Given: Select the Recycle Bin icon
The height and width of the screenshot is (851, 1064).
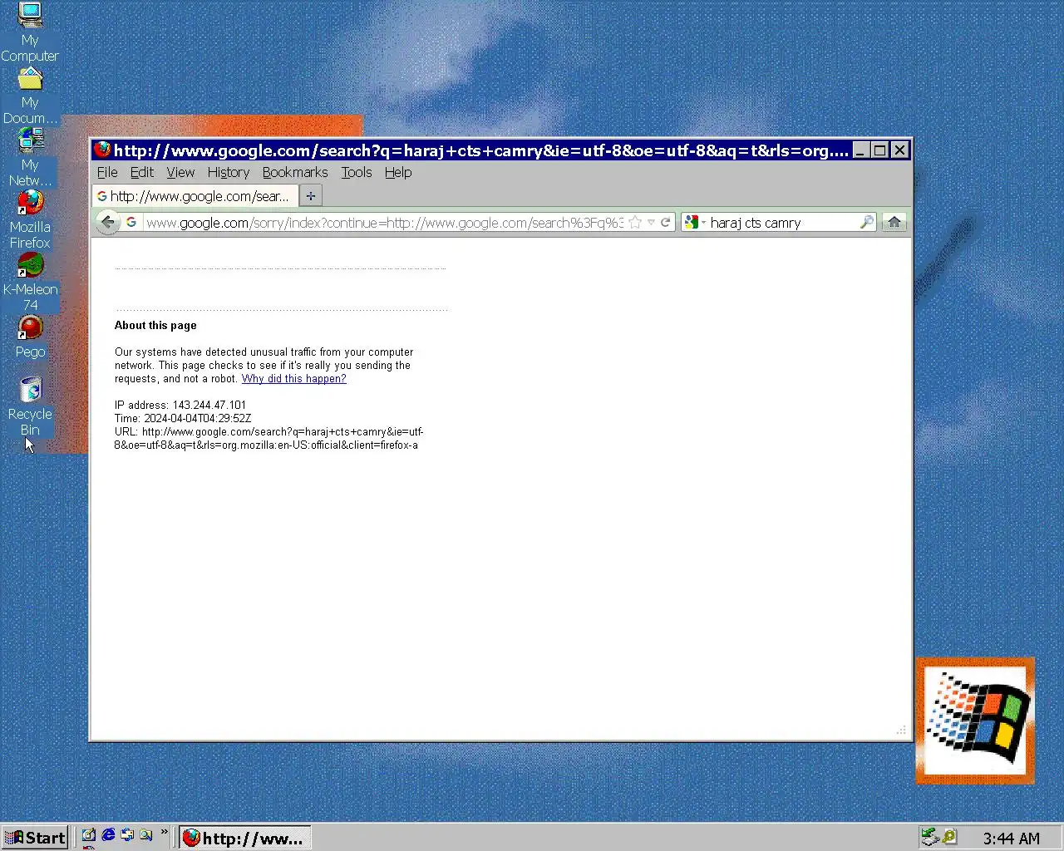Looking at the screenshot, I should pos(30,406).
